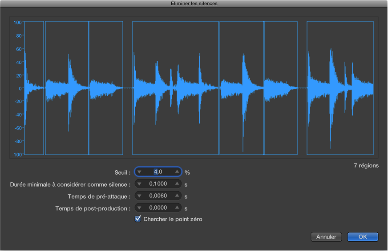Screen dimensions: 388x251
Task: Click the last waveform region on the right
Action: point(340,88)
